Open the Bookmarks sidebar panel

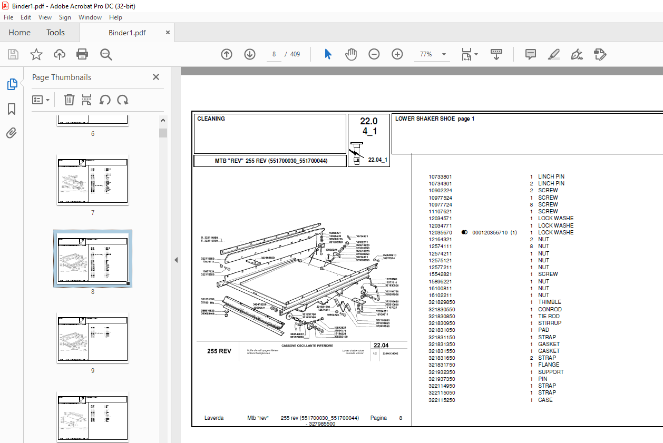[12, 109]
